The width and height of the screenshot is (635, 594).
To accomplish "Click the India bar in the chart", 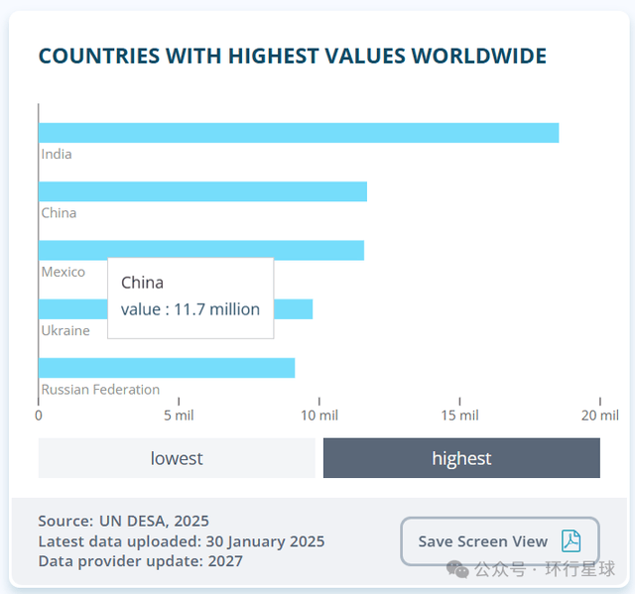I will pyautogui.click(x=298, y=133).
